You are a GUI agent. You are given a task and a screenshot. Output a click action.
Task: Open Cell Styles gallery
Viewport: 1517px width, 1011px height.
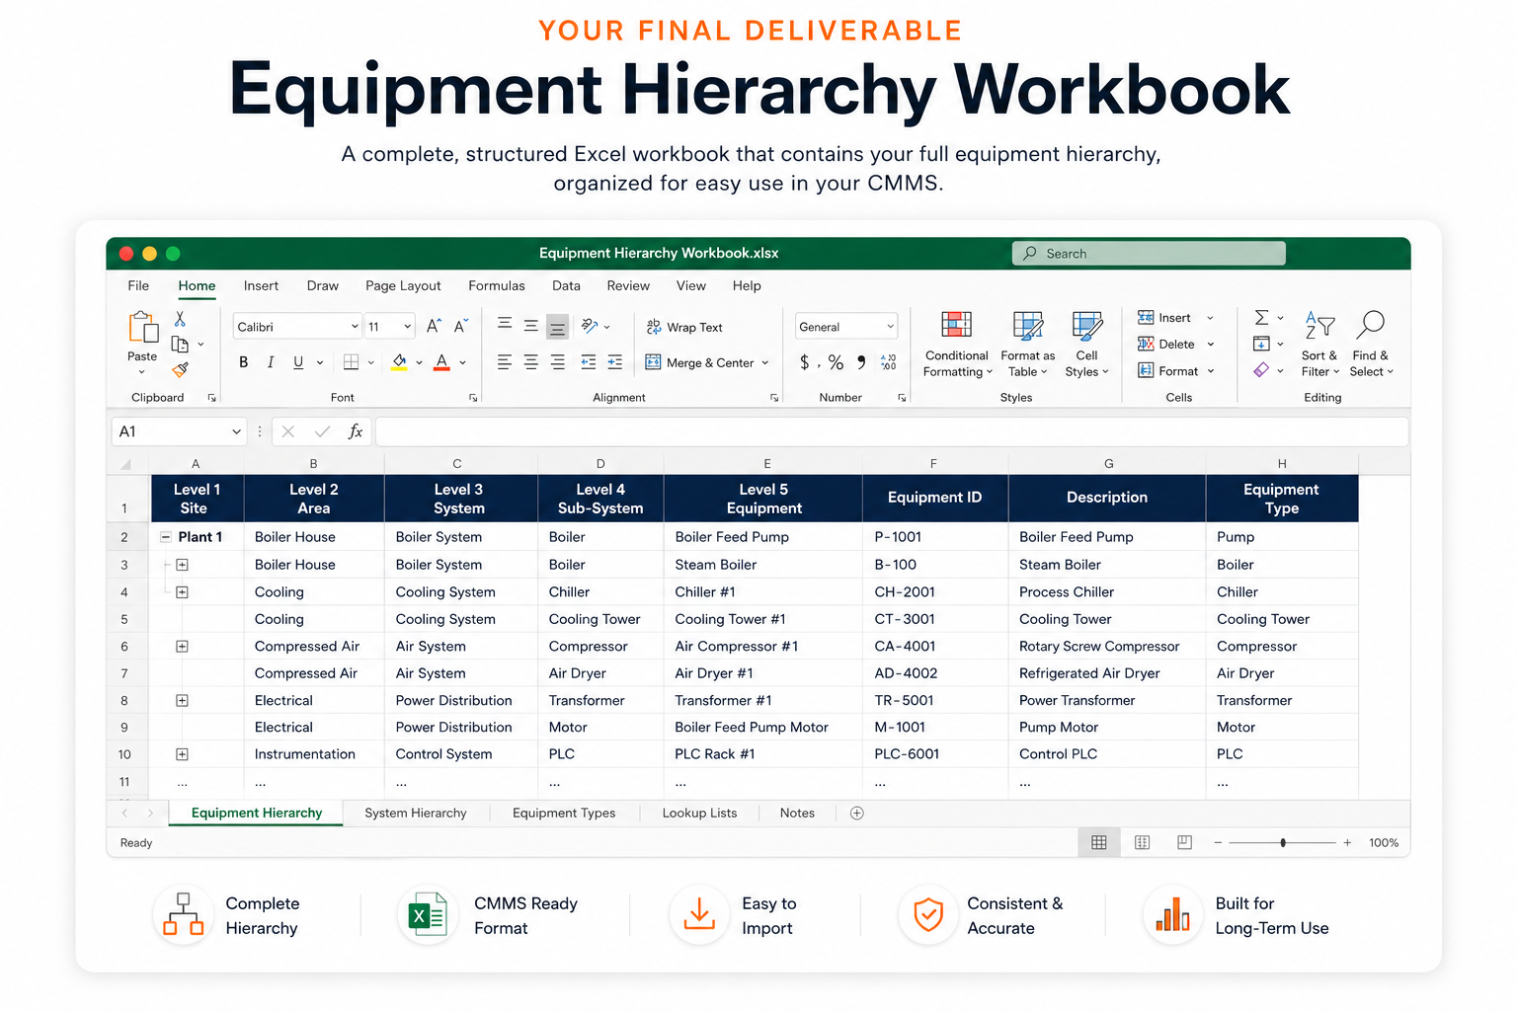point(1086,345)
